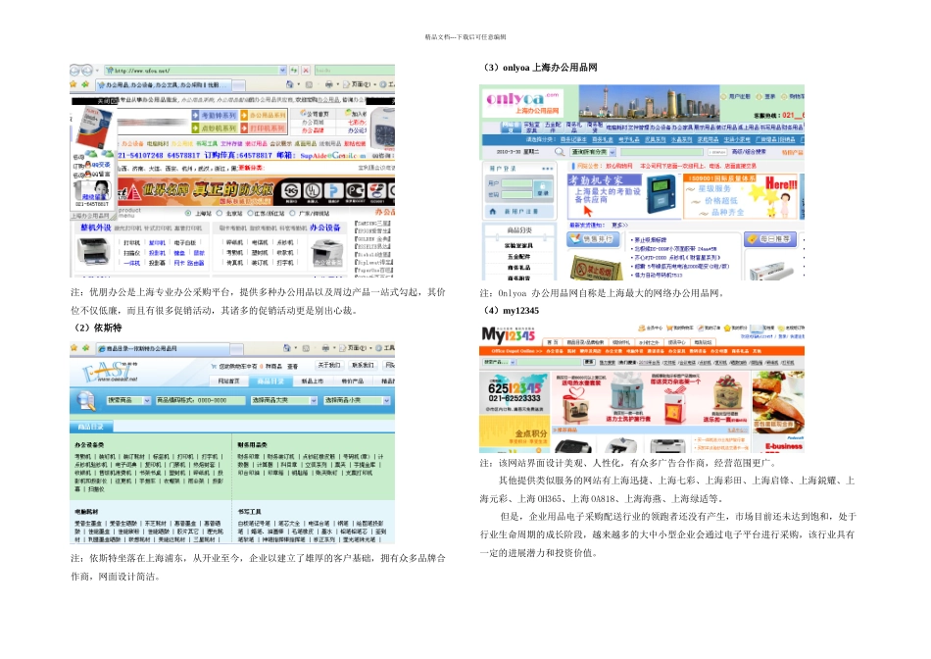Click the 世界名牌 fire-safe banner on ufoa

pos(256,191)
